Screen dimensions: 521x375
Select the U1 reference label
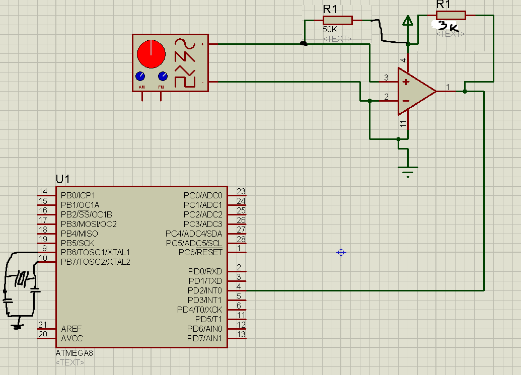(x=63, y=179)
